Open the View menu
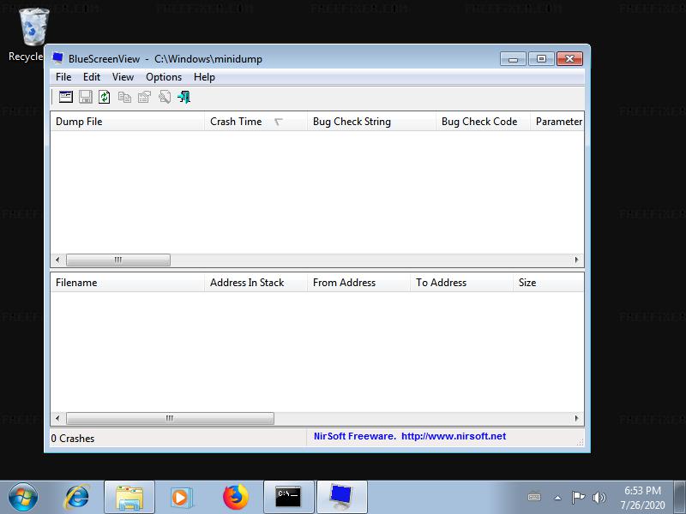 (123, 77)
